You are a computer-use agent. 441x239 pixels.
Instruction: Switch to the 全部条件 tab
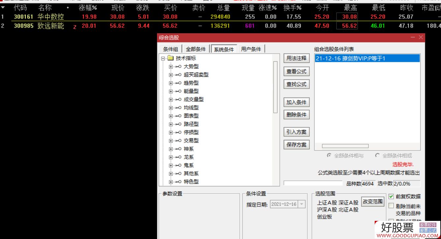[196, 49]
